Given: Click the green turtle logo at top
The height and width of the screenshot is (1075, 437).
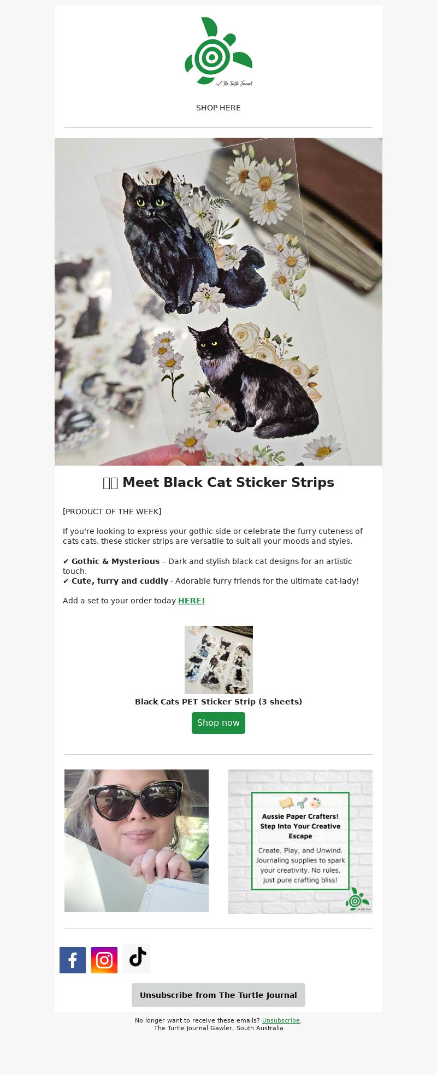Looking at the screenshot, I should click(218, 51).
